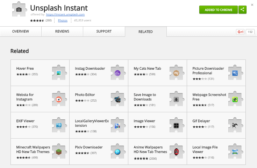This screenshot has width=257, height=168.
Task: Click the Gif Delayer horse icon
Action: (236, 125)
